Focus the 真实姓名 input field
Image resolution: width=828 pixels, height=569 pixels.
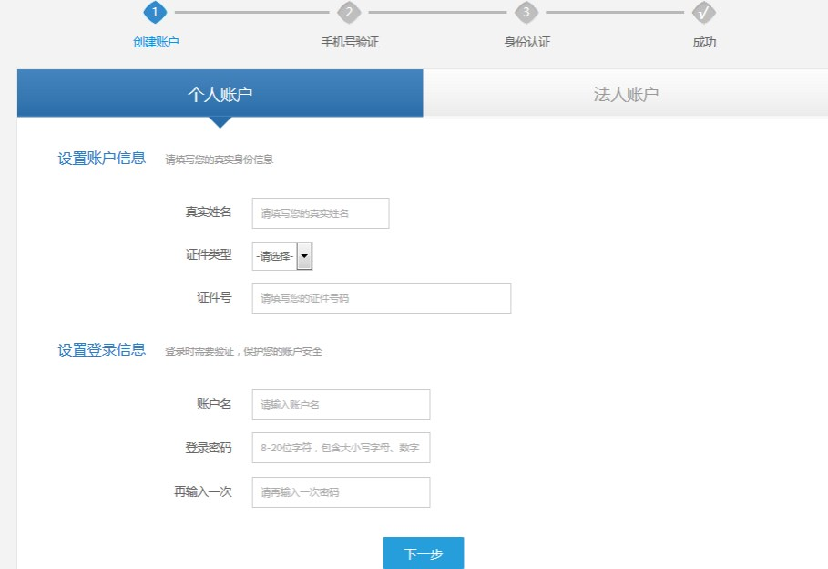coord(321,213)
